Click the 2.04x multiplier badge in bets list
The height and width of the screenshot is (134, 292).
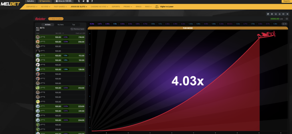(x=66, y=120)
